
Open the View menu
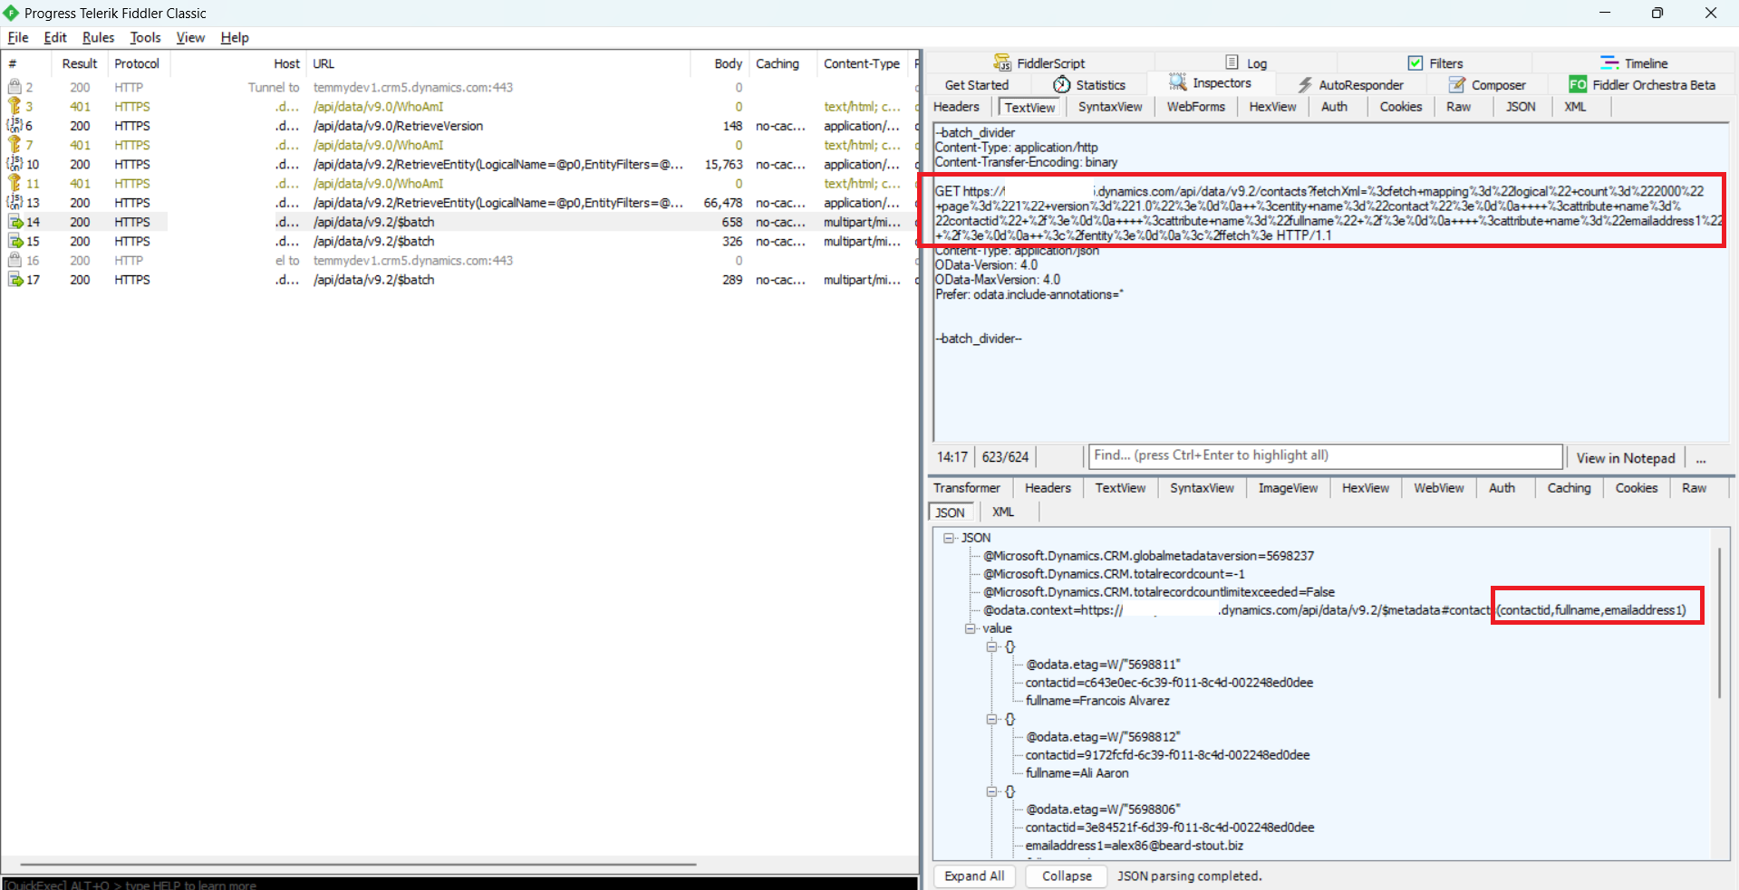(x=190, y=37)
